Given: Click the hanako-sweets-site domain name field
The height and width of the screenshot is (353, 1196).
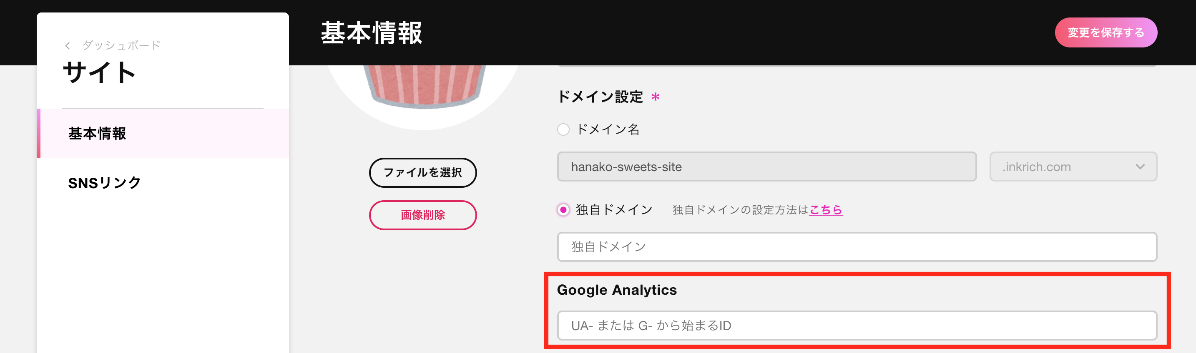Looking at the screenshot, I should click(766, 167).
